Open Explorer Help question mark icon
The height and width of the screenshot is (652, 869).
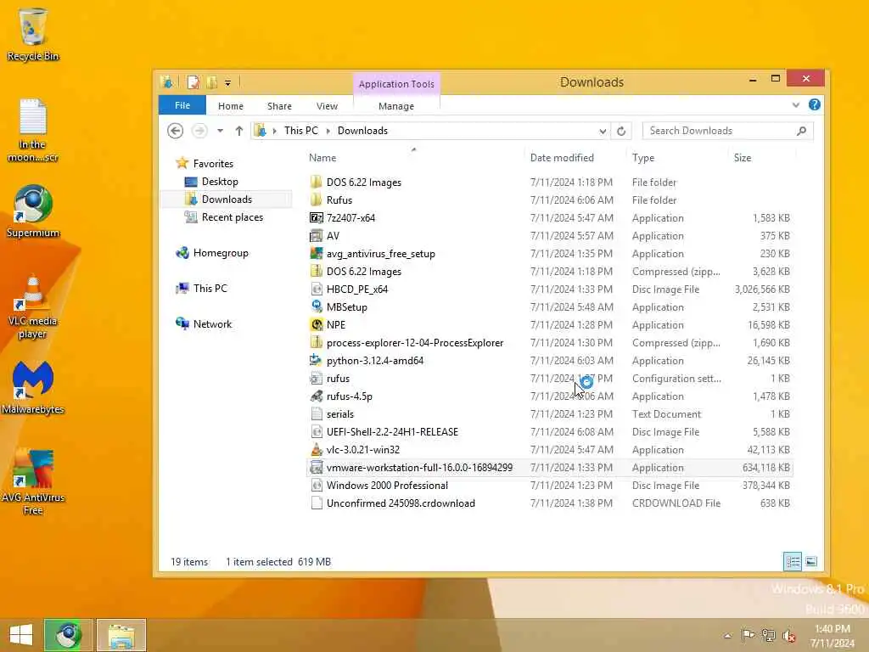[814, 104]
